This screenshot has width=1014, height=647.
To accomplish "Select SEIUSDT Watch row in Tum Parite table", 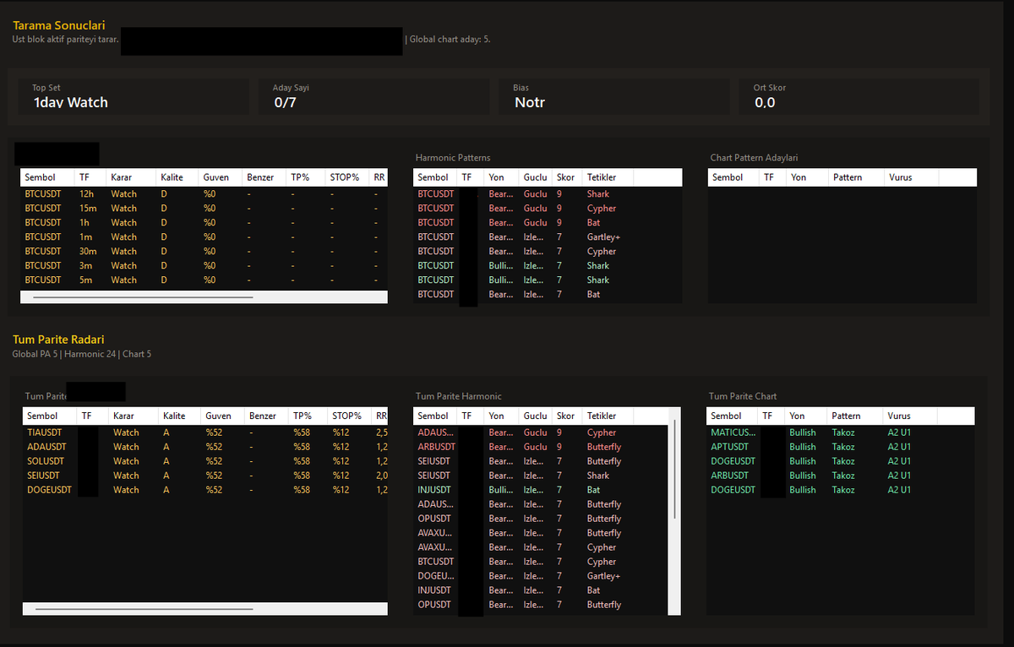I will point(204,475).
